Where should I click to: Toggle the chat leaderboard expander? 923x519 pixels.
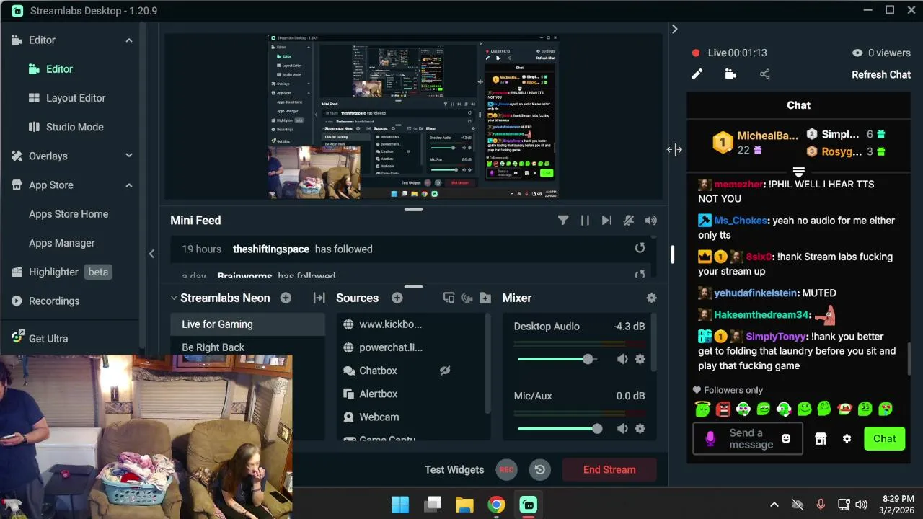pos(798,172)
